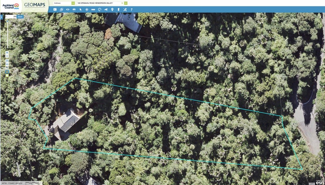Toggle layer visibility with the eye icon
Screen dimensions: 325x185
pos(67,9)
